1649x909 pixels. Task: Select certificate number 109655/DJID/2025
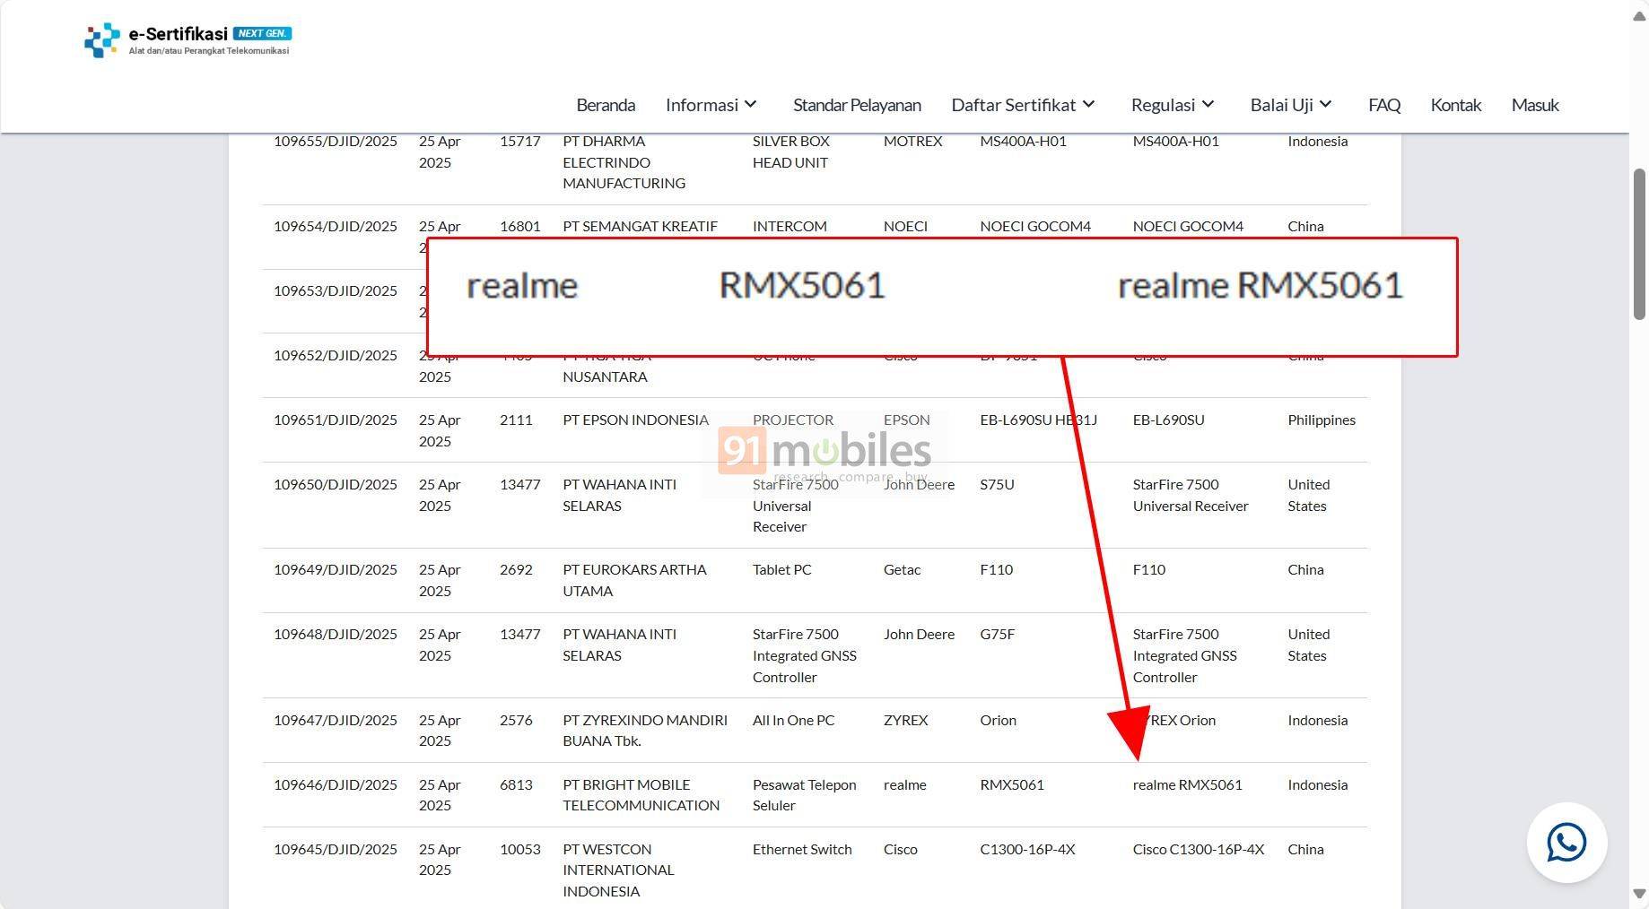[x=336, y=141]
